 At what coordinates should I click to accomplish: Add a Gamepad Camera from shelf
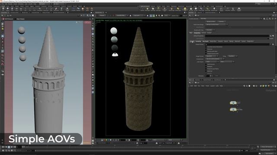[x=239, y=9]
